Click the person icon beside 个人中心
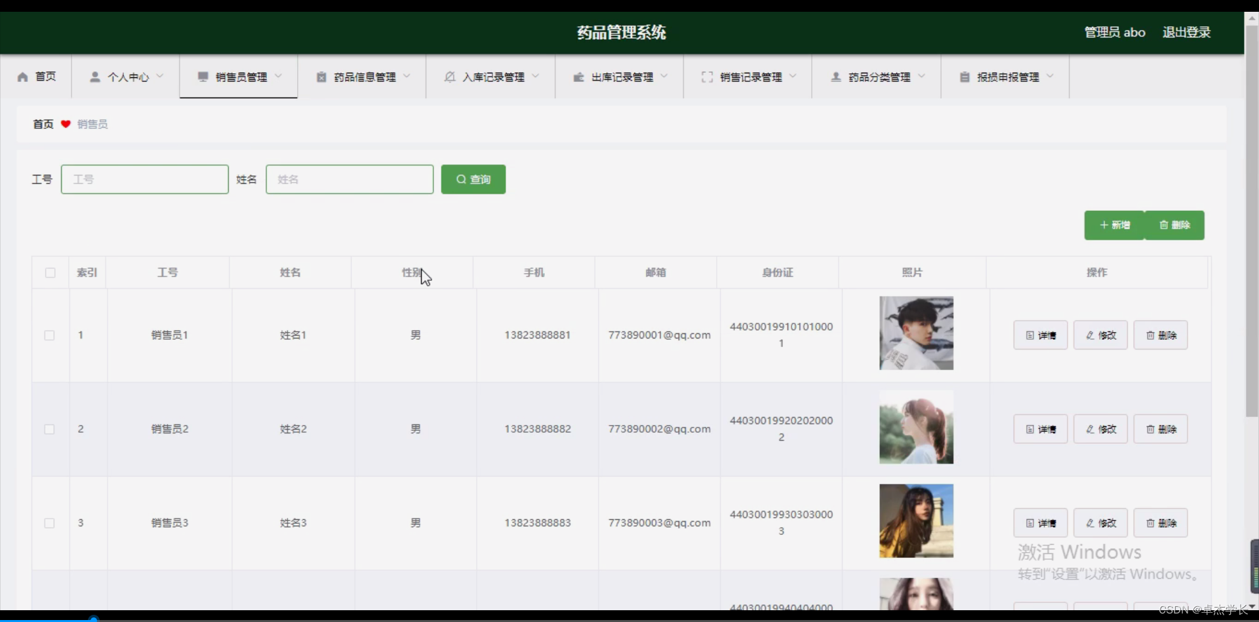The width and height of the screenshot is (1259, 622). click(x=95, y=77)
